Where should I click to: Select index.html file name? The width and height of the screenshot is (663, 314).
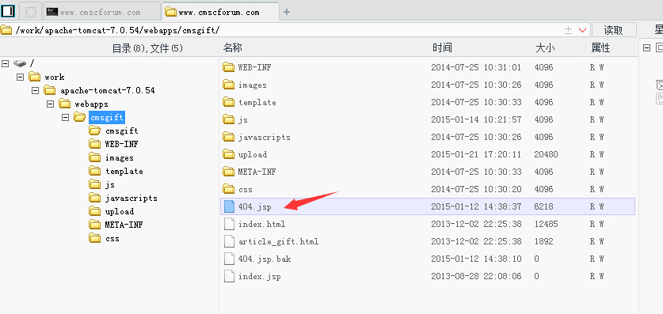pyautogui.click(x=261, y=224)
